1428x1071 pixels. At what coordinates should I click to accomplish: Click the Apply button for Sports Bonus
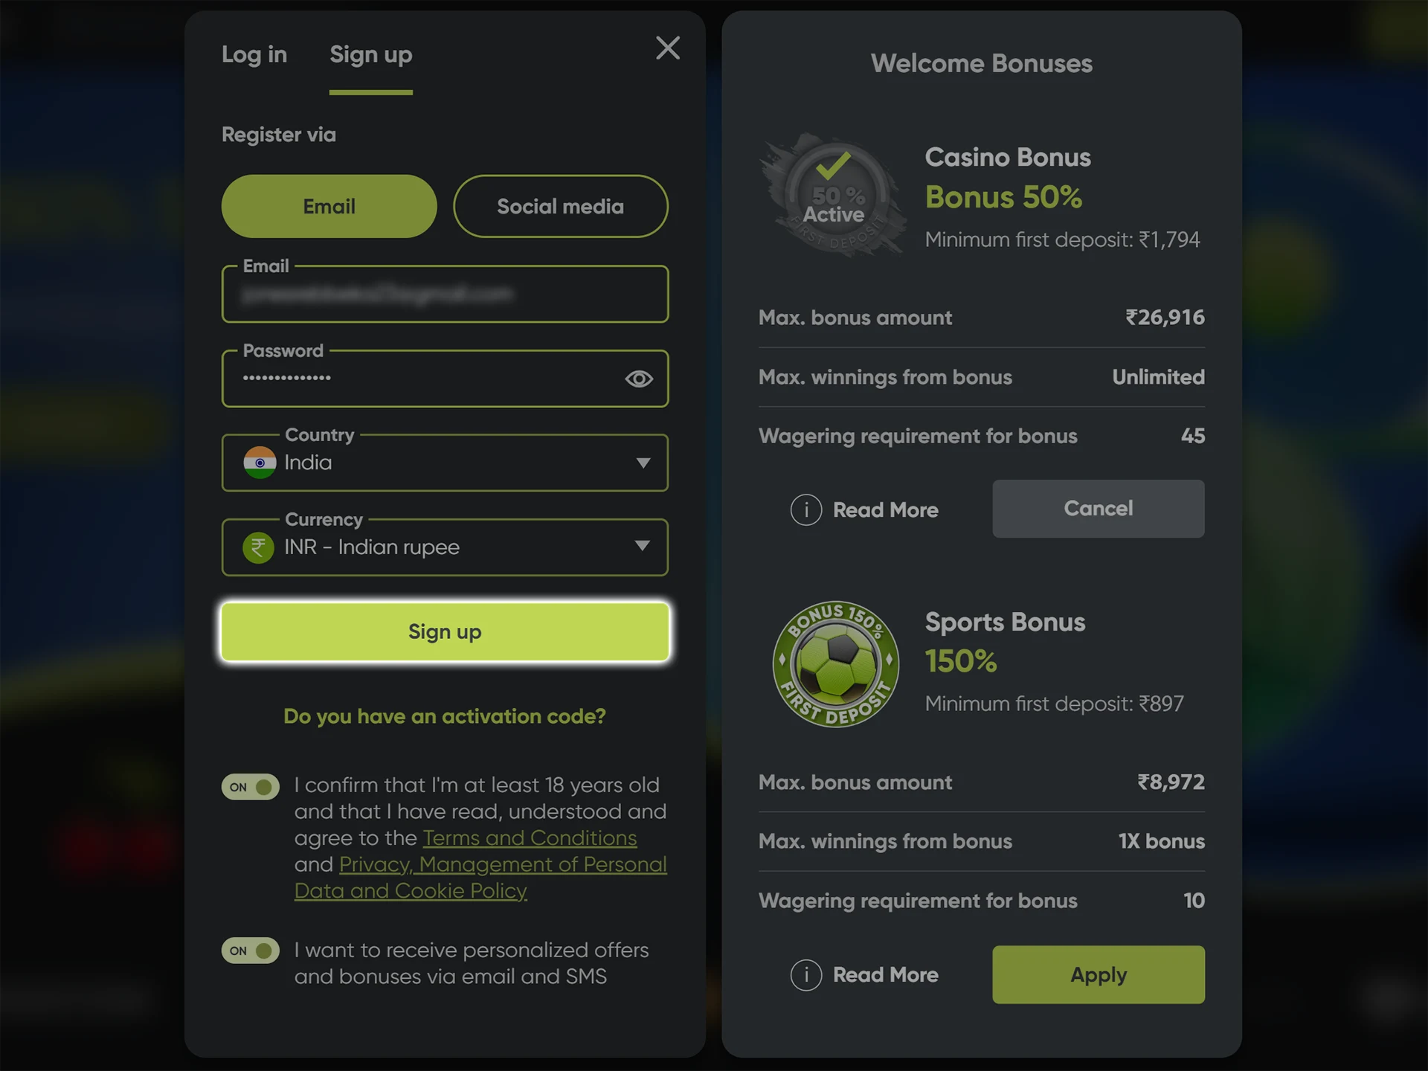(x=1099, y=973)
